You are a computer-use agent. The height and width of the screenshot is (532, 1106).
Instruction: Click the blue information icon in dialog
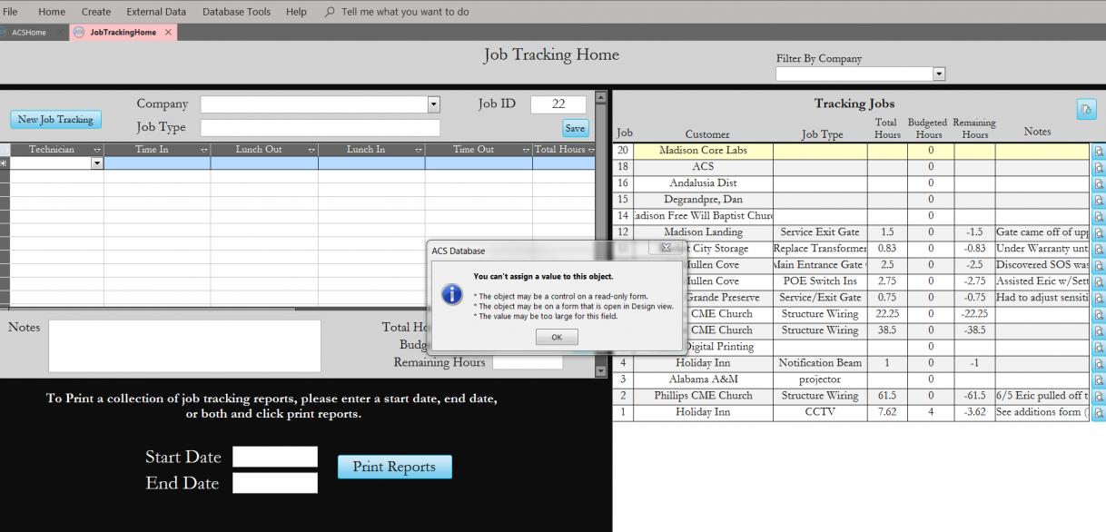(452, 294)
